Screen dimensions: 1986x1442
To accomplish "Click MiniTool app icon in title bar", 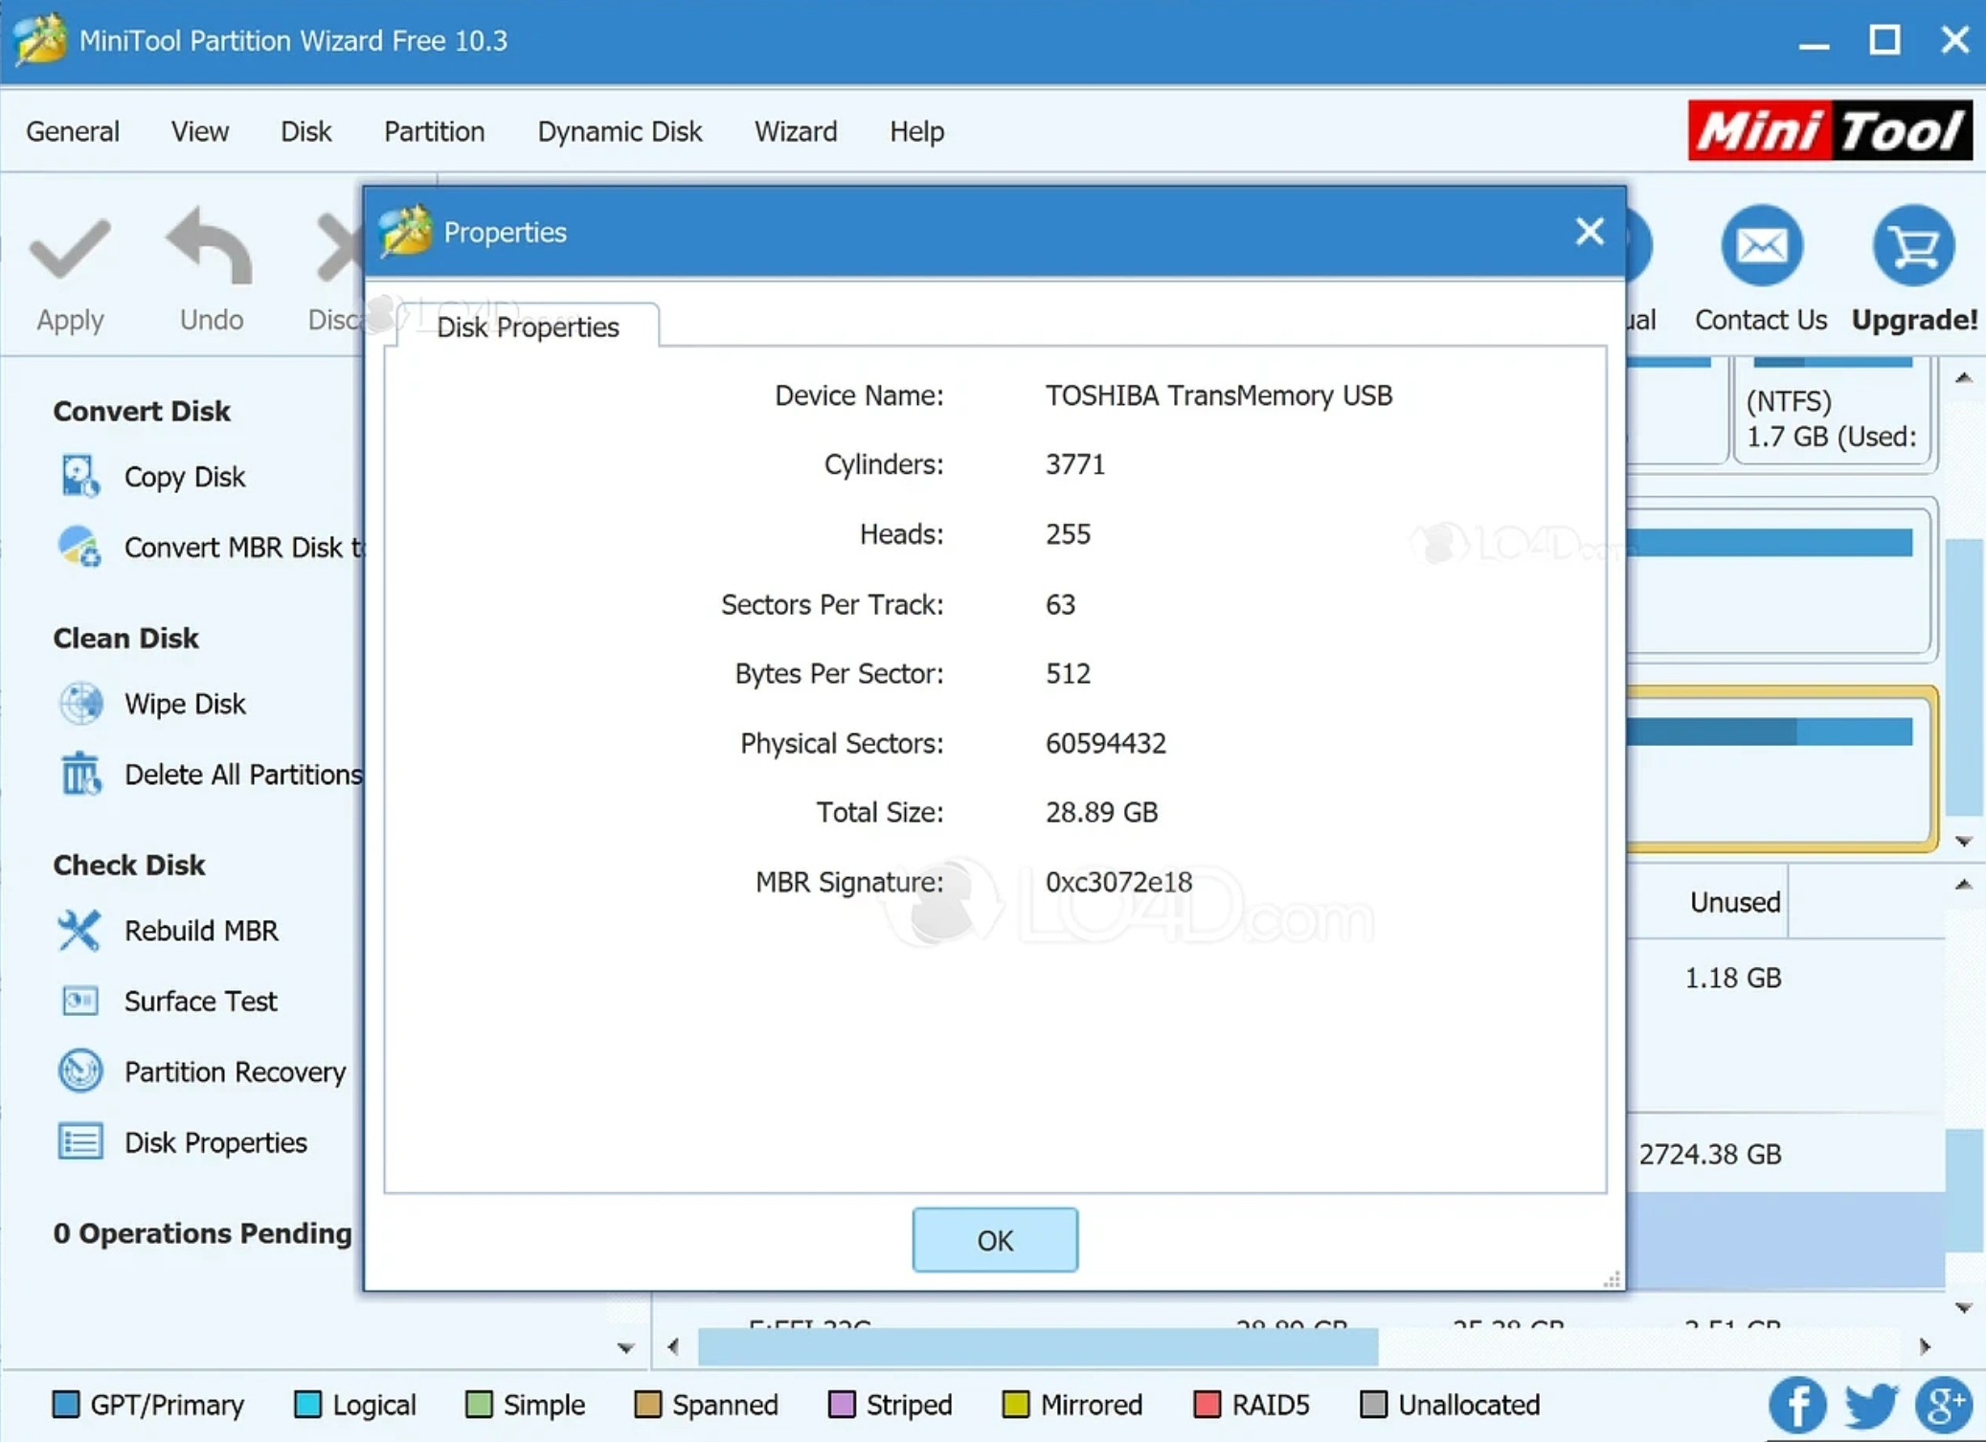I will [40, 39].
